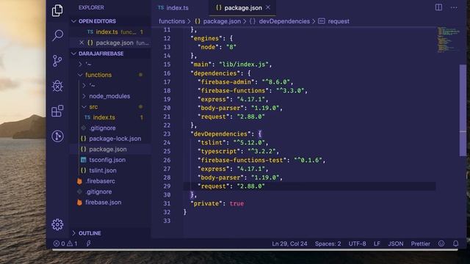Click the "firebase-admin" dependency line
Image resolution: width=470 pixels, height=264 pixels.
(245, 82)
